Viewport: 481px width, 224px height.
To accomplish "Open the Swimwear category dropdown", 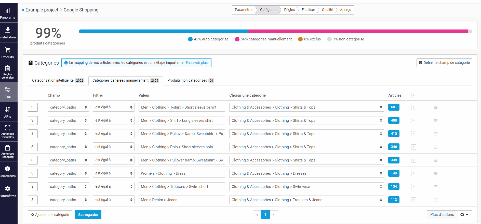I will pos(306,187).
